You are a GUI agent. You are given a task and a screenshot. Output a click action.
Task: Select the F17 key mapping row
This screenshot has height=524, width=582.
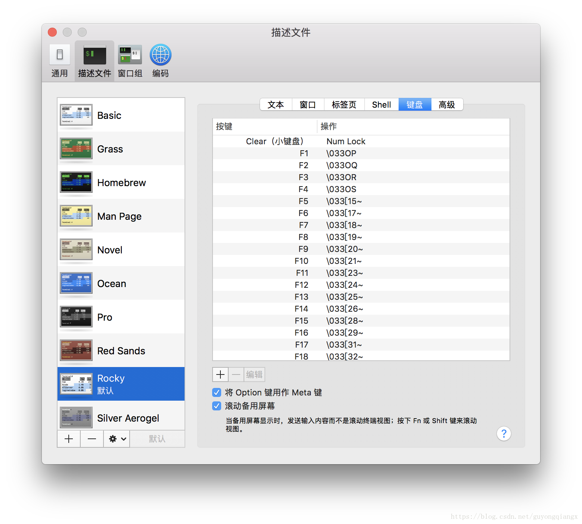[361, 345]
